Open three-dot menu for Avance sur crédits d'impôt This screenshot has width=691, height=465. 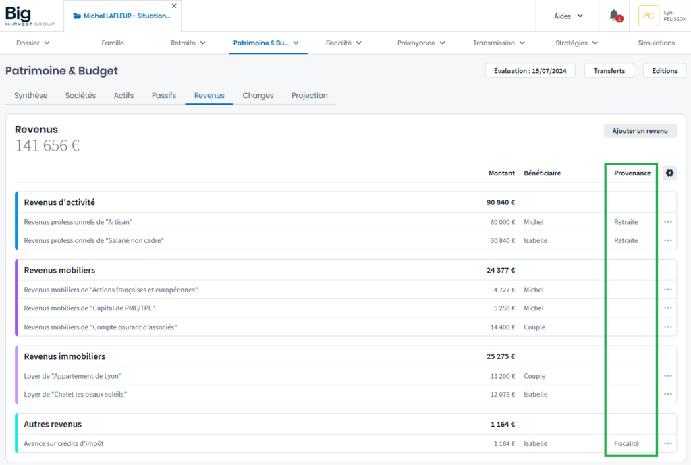[x=668, y=444]
